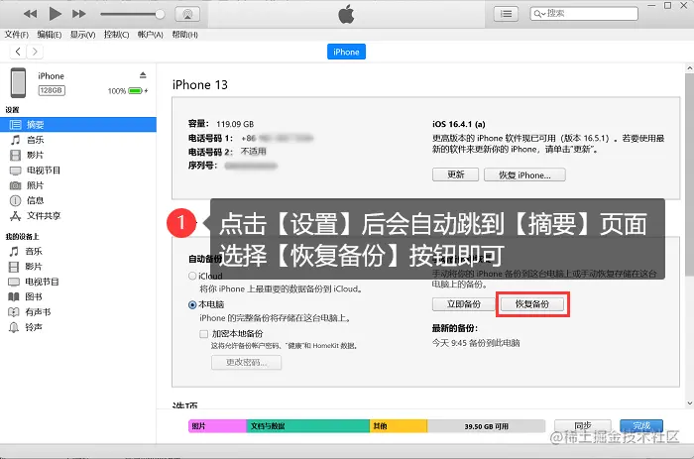Click the 128GB capacity badge
This screenshot has height=459, width=694.
52,90
